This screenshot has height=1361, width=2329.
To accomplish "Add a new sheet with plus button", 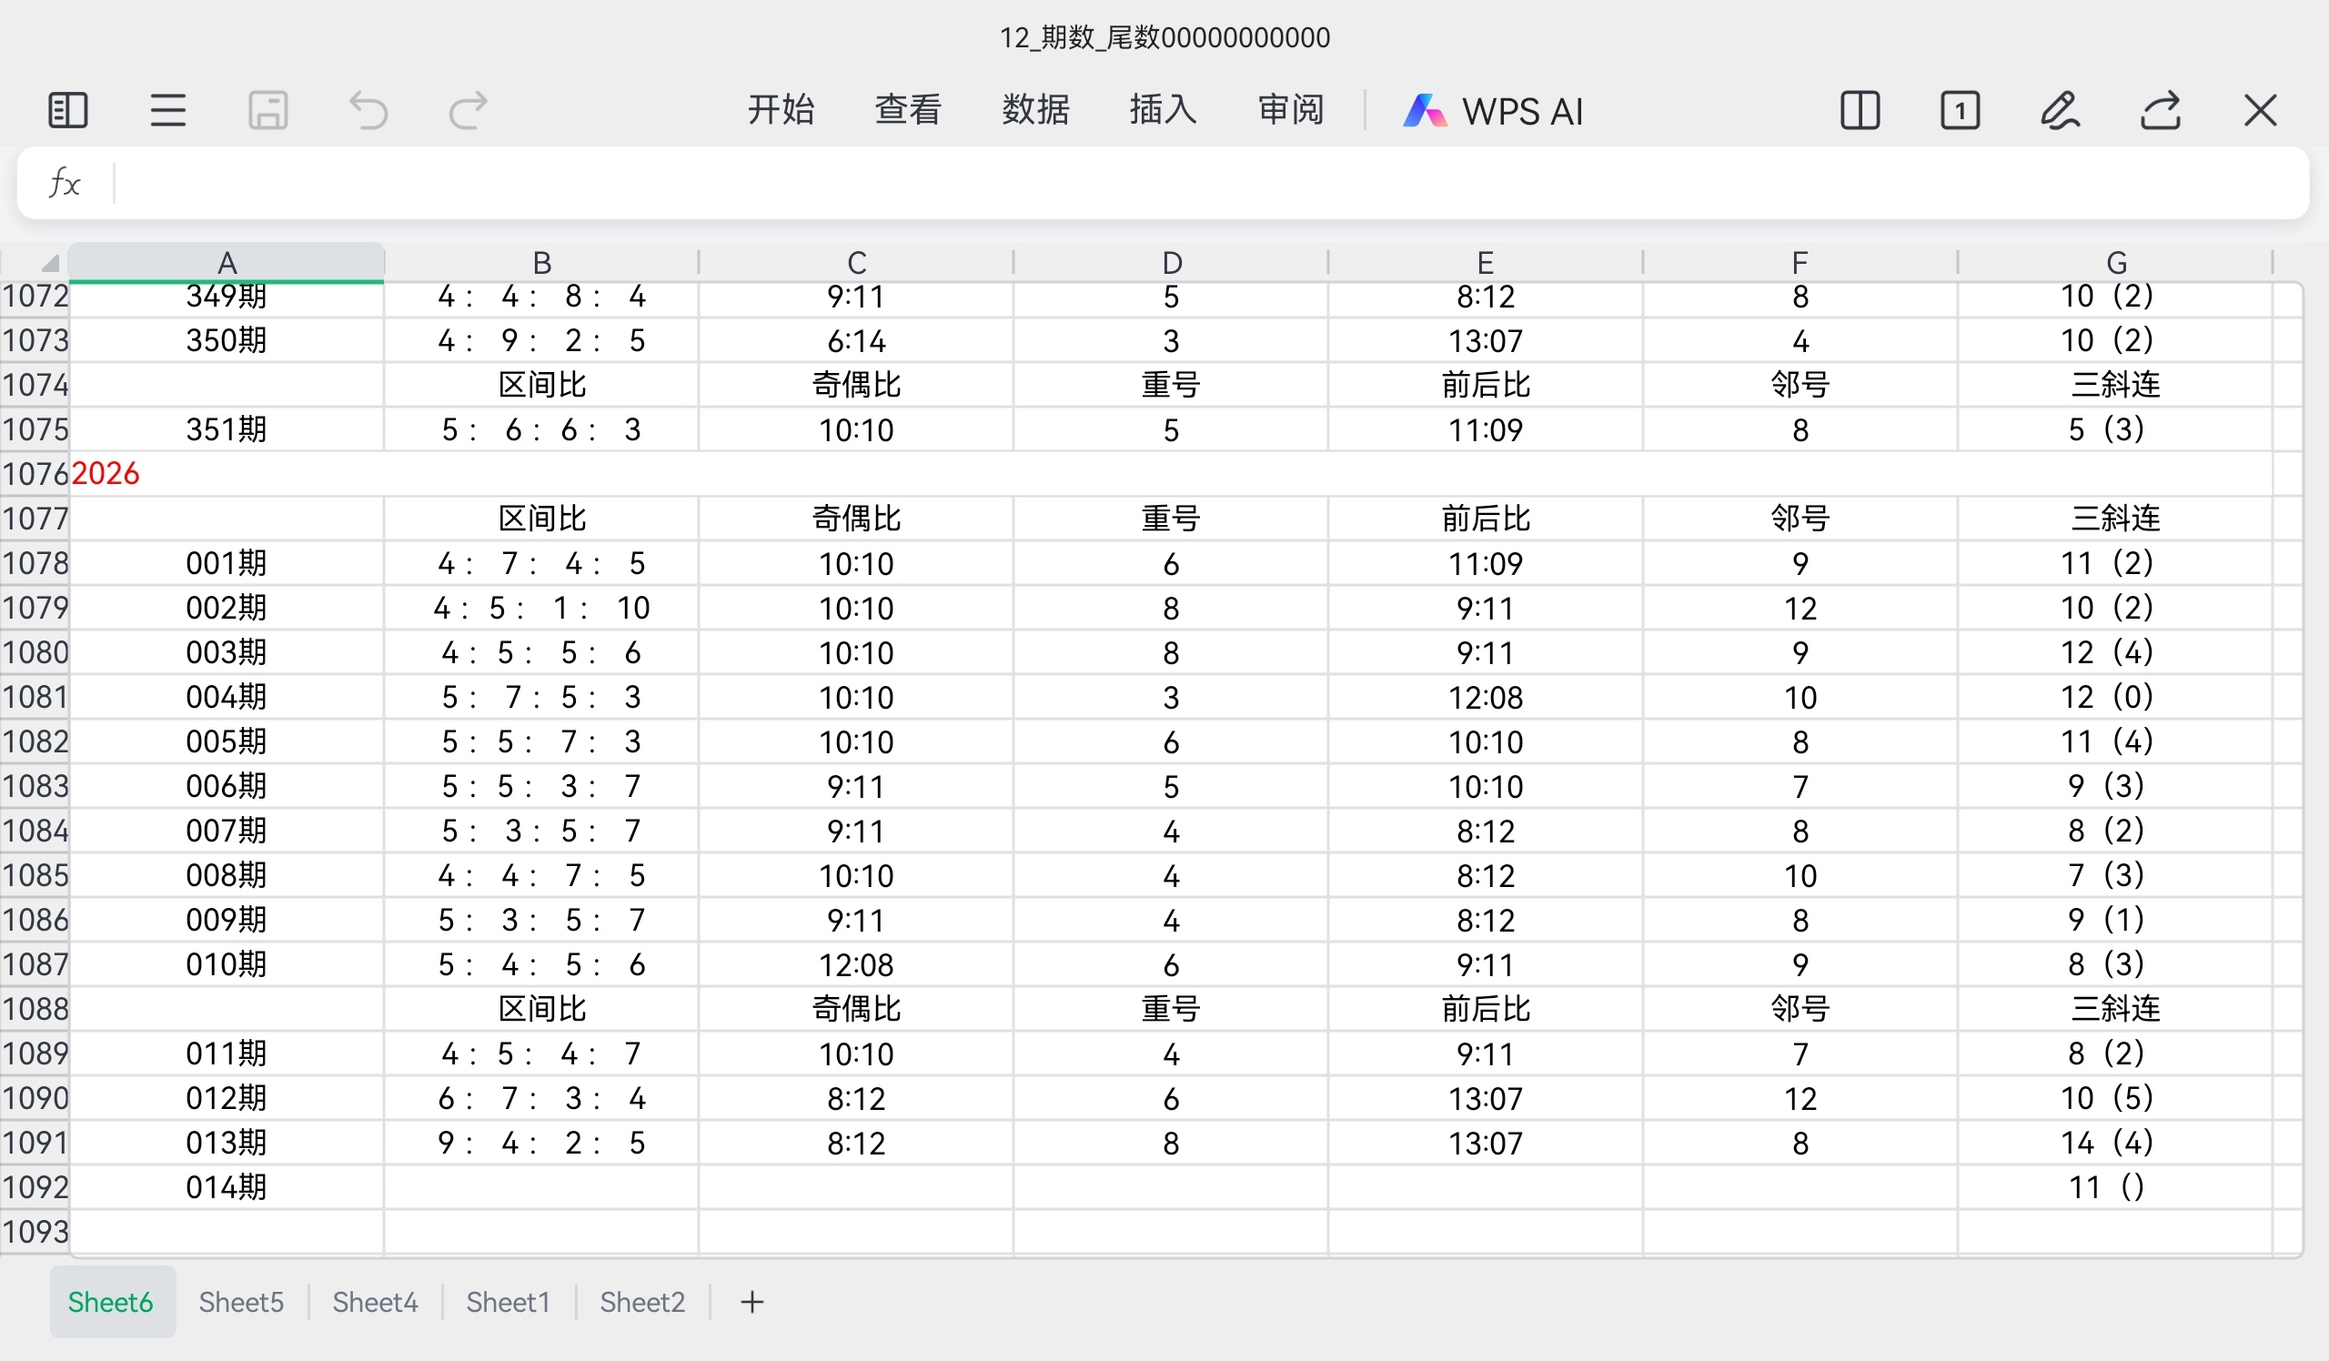I will coord(752,1302).
